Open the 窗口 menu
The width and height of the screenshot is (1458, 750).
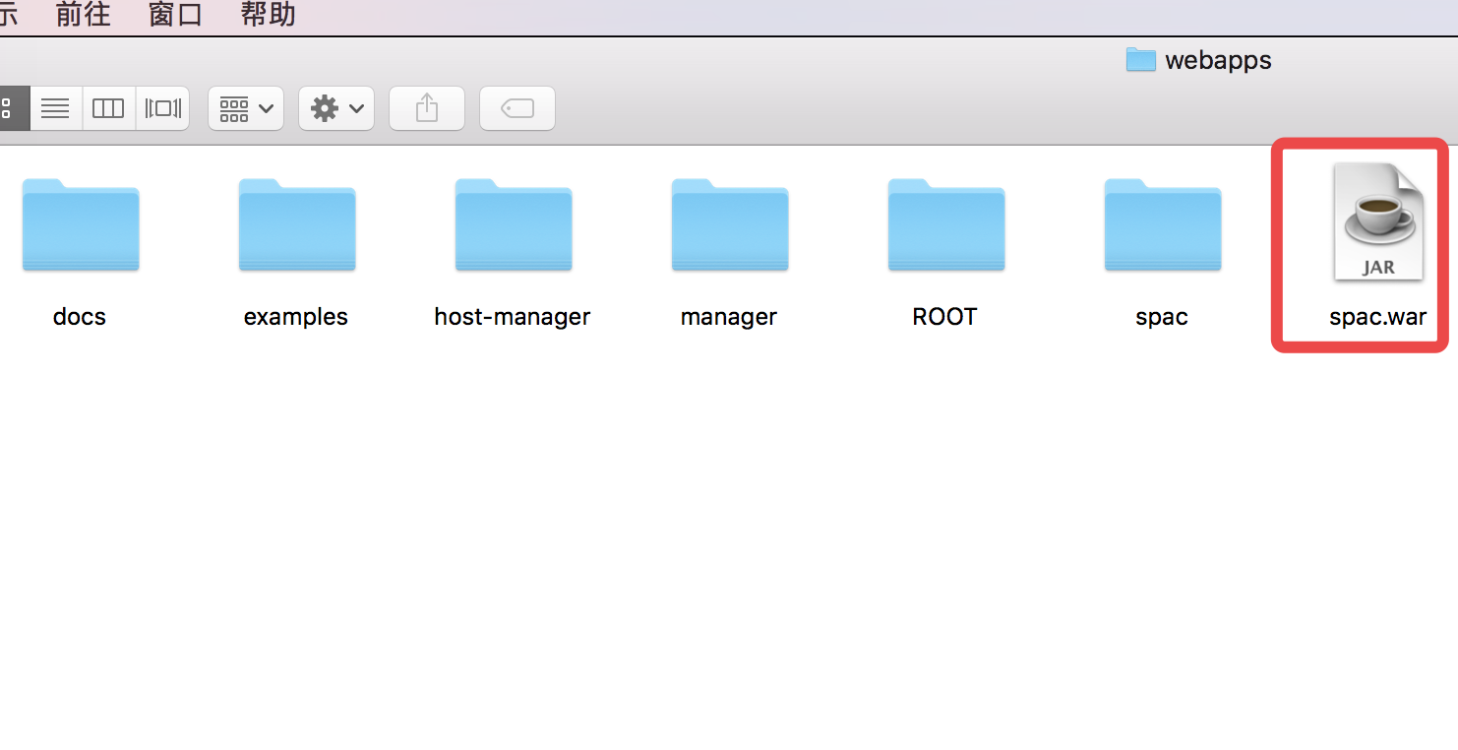pyautogui.click(x=176, y=15)
